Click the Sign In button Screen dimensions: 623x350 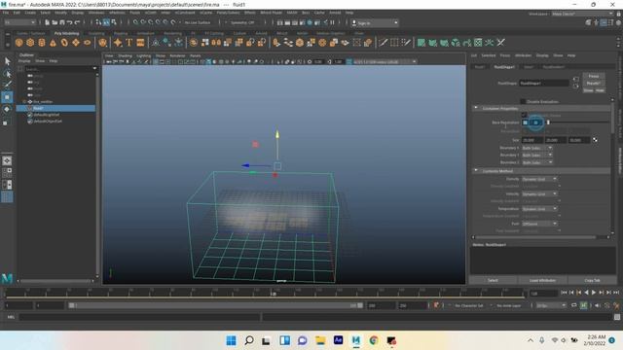click(375, 23)
